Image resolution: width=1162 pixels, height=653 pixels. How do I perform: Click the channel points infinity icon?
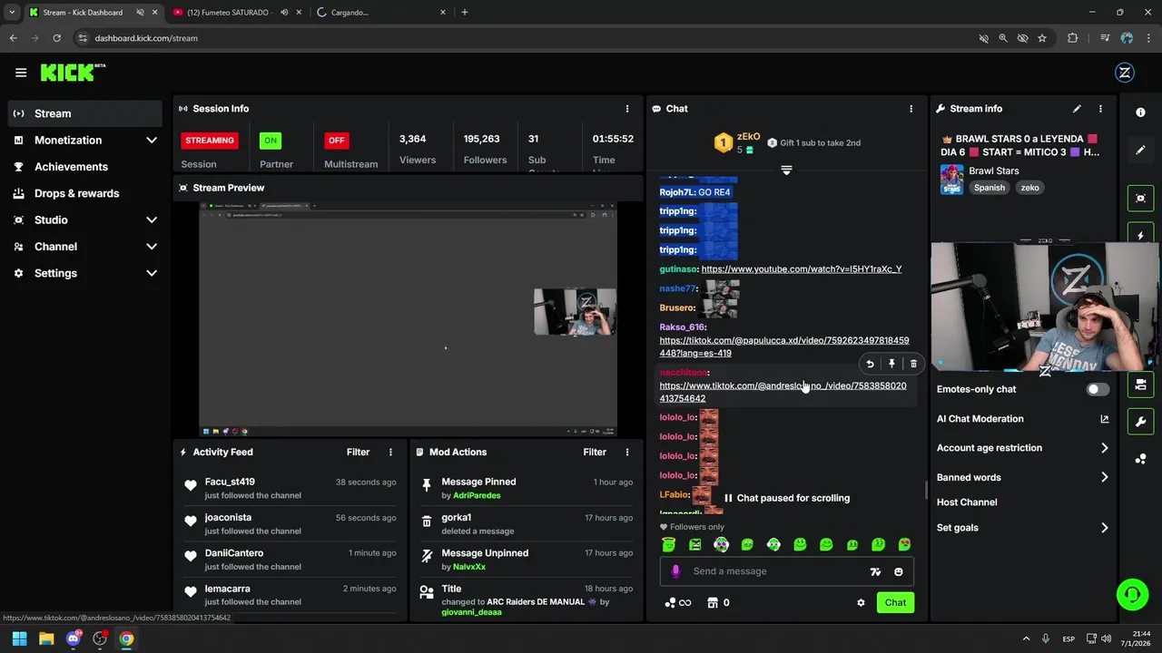pyautogui.click(x=678, y=602)
